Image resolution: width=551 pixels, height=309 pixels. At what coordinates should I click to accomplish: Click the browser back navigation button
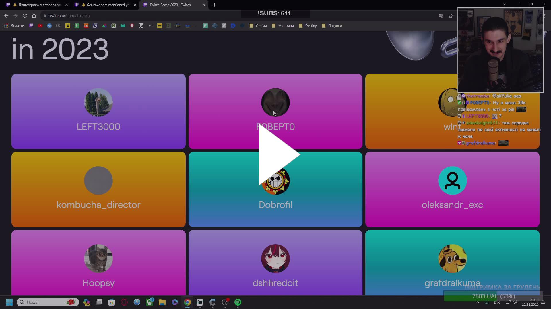6,16
